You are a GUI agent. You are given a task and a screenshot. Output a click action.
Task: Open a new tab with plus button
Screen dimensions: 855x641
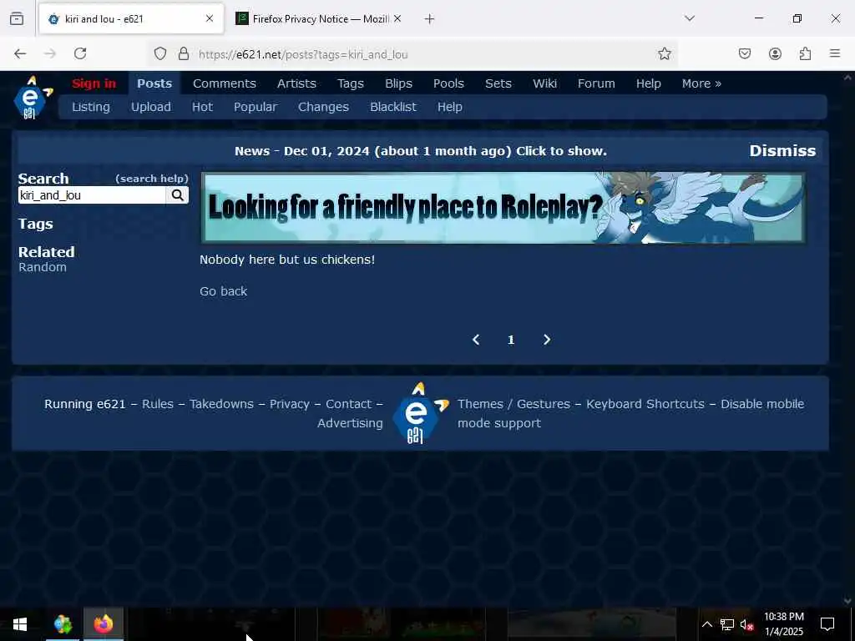tap(430, 19)
